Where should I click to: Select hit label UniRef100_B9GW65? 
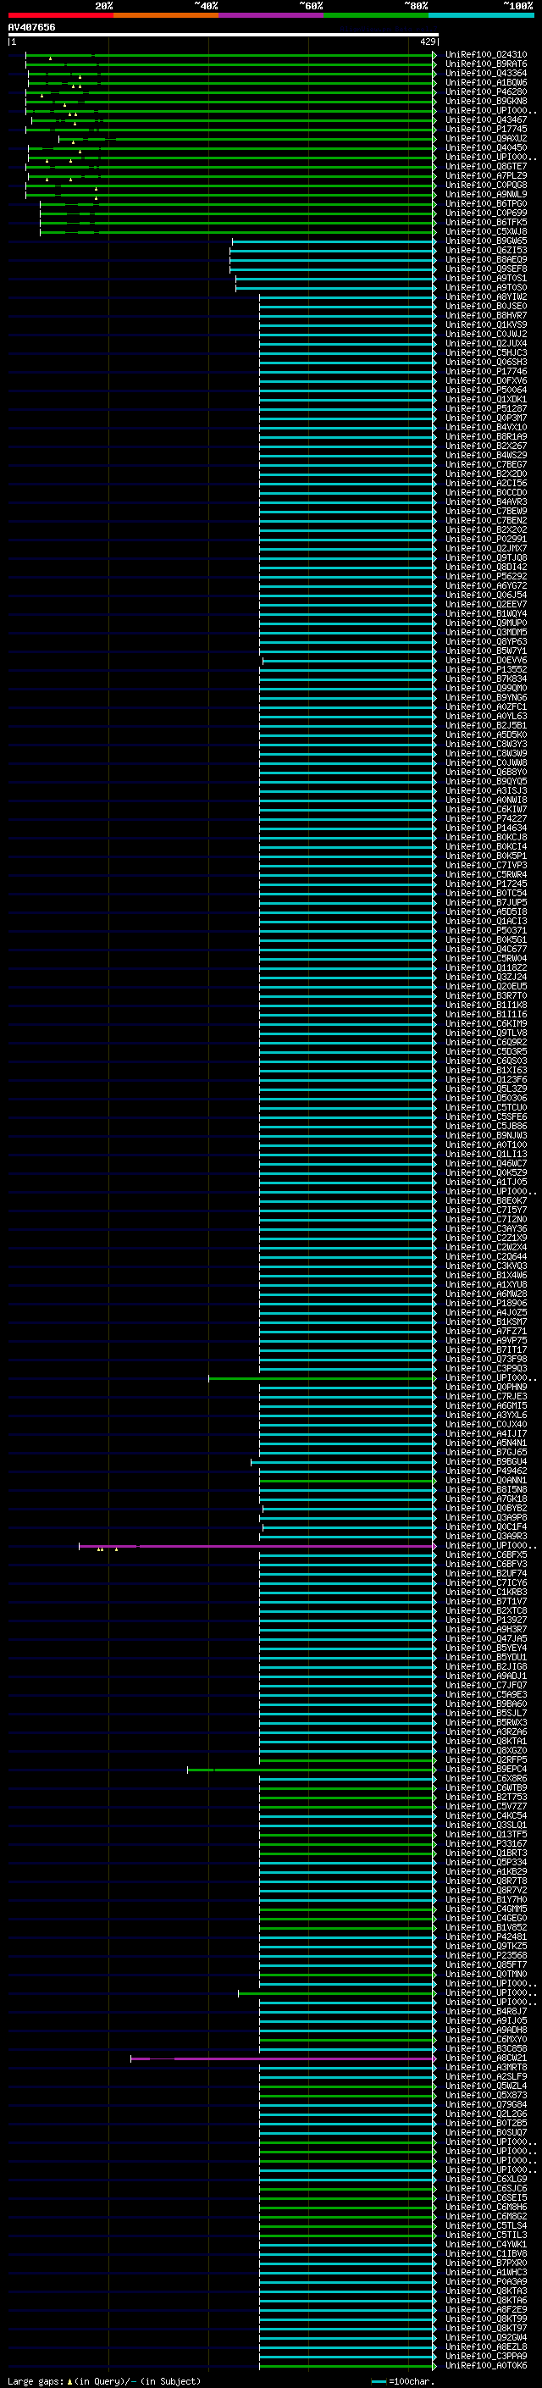coord(486,241)
